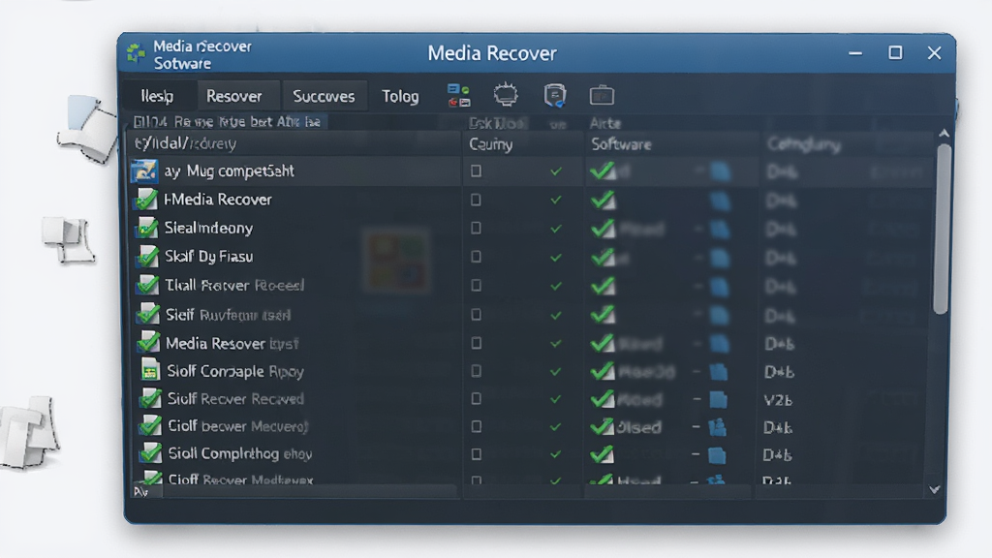Screen dimensions: 992x558
Task: Open the Ilesp menu tab
Action: click(x=157, y=96)
